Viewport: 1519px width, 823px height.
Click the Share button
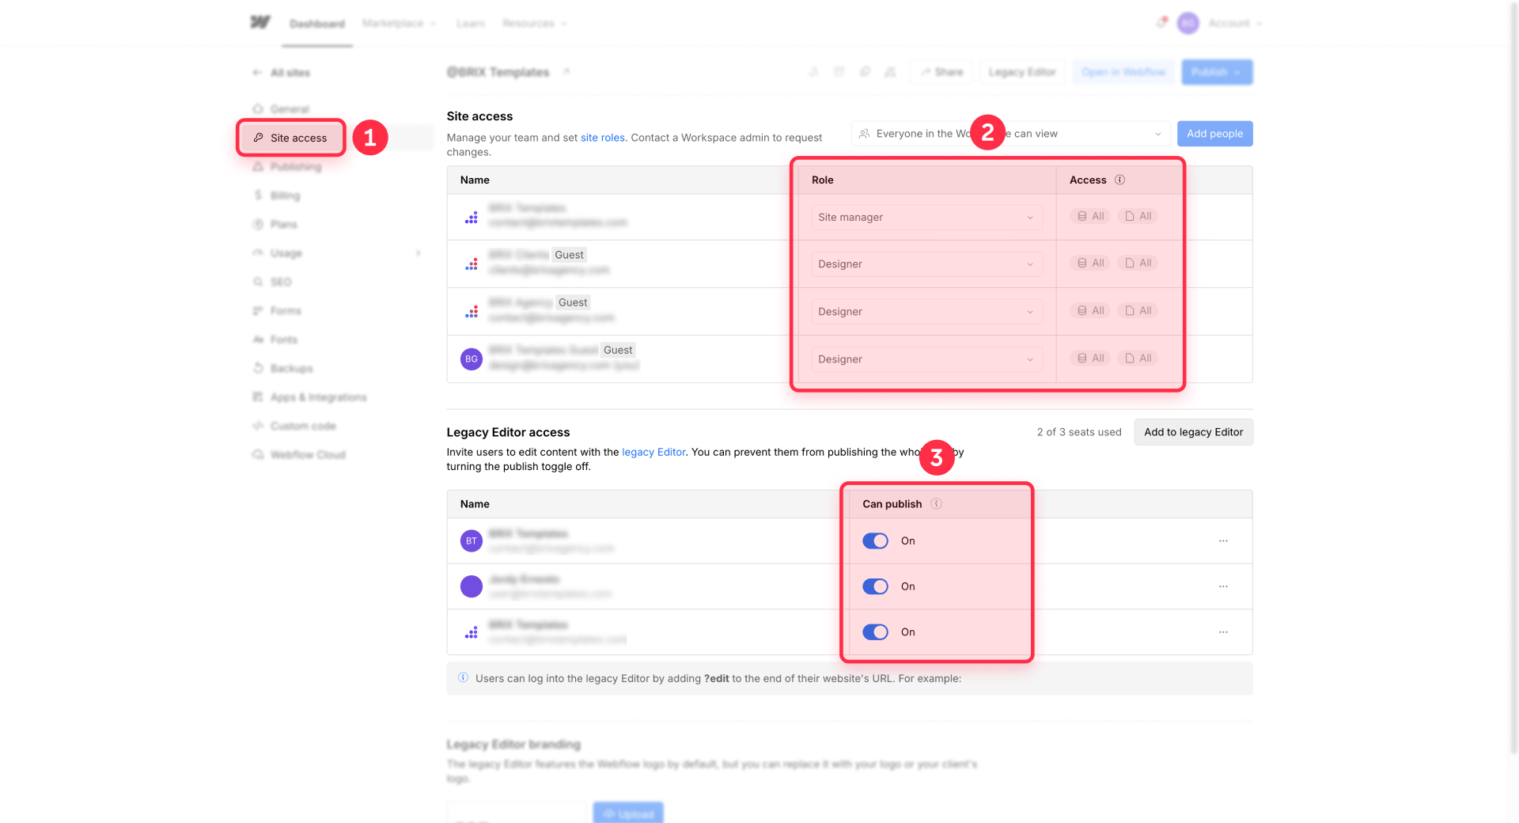941,72
